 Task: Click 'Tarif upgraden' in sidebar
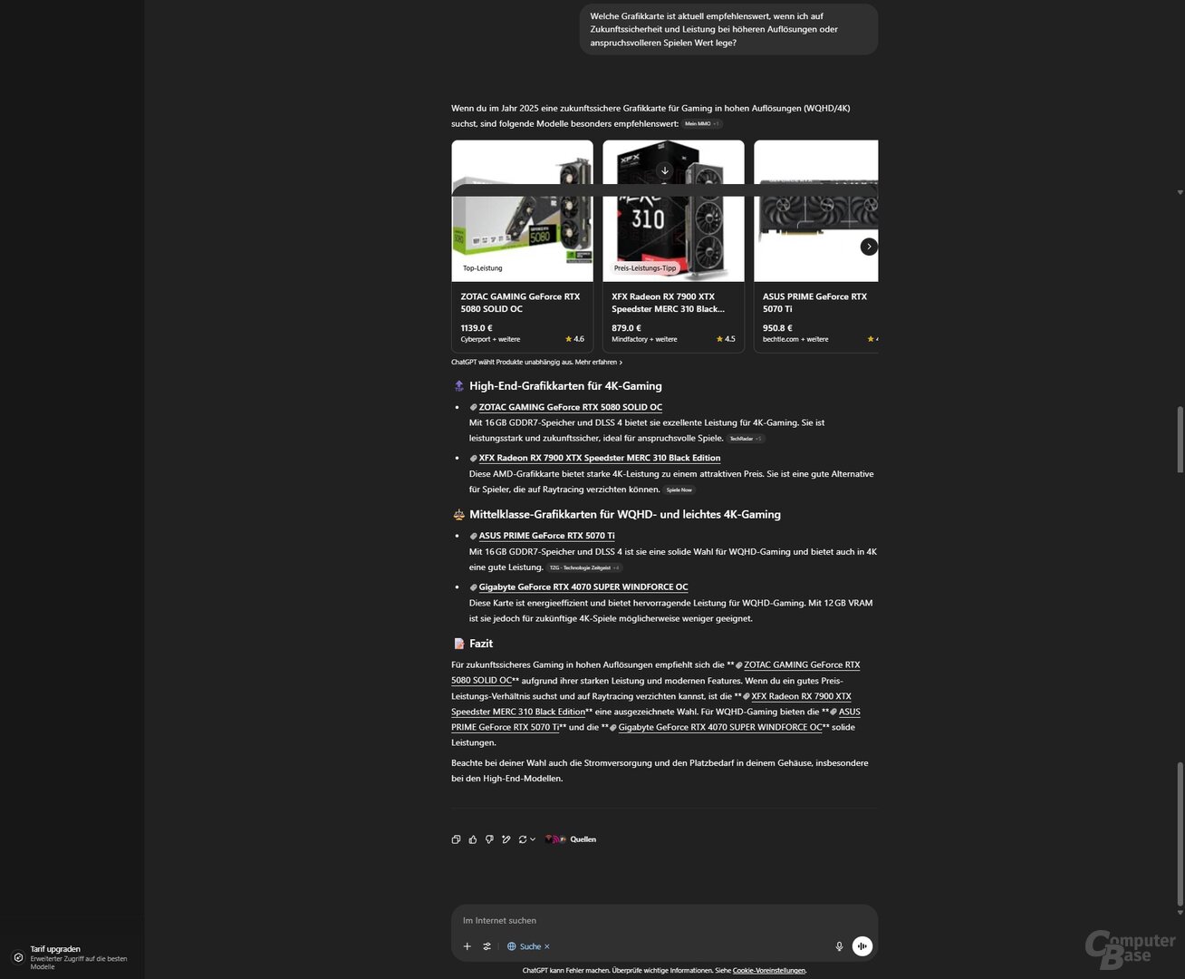[55, 949]
